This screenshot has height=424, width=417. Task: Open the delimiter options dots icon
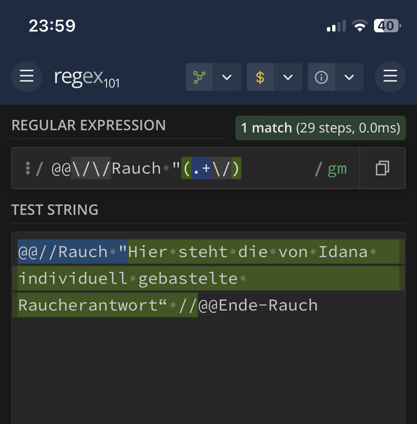(x=27, y=168)
